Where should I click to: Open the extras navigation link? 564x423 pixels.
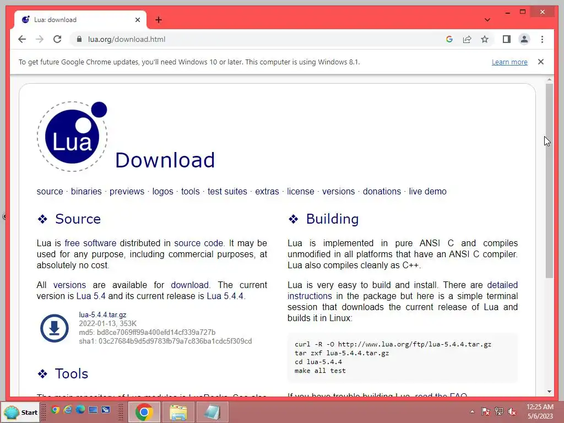pos(267,191)
